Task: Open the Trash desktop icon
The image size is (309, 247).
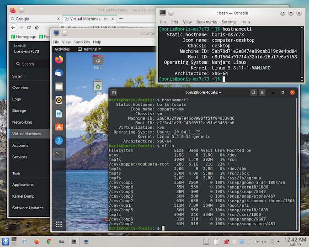Action: (98, 87)
